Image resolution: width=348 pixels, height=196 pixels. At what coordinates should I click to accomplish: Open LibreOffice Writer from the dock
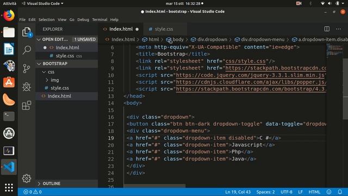[9, 49]
